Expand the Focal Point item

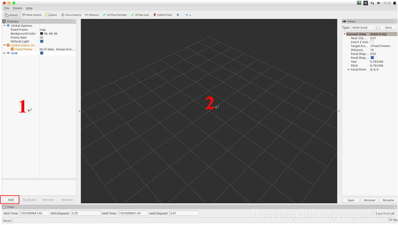click(x=348, y=69)
